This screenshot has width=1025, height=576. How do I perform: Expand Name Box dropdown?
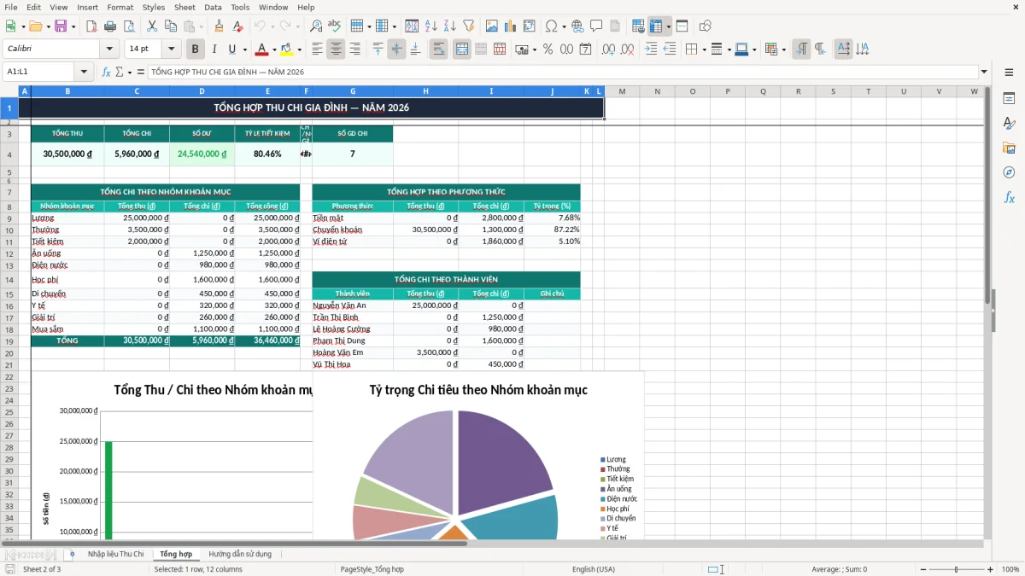pyautogui.click(x=84, y=72)
